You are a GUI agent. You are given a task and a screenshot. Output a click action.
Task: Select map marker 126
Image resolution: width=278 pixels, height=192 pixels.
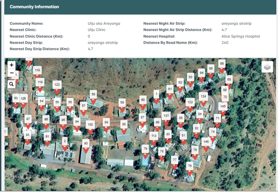pos(23,101)
